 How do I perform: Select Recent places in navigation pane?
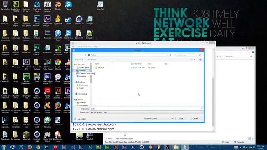(83, 67)
